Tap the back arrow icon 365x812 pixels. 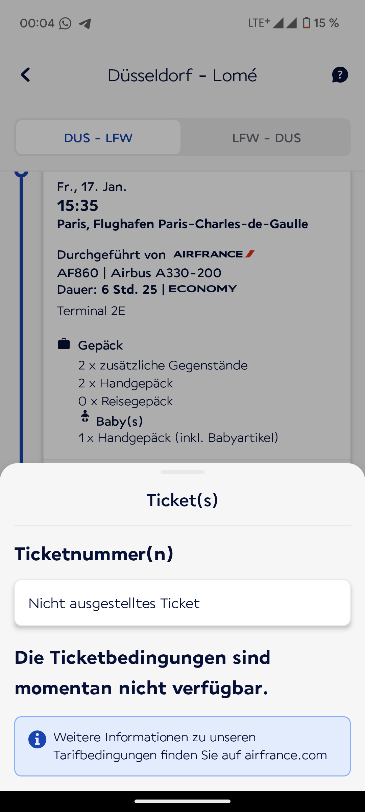click(26, 75)
